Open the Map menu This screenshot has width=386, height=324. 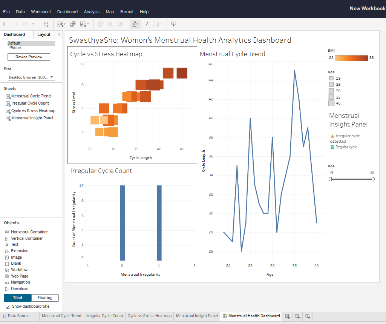[x=110, y=12]
